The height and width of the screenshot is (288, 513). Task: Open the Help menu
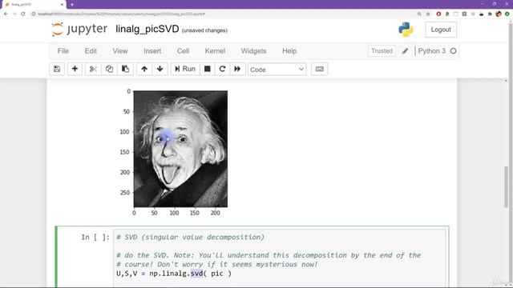pyautogui.click(x=289, y=51)
